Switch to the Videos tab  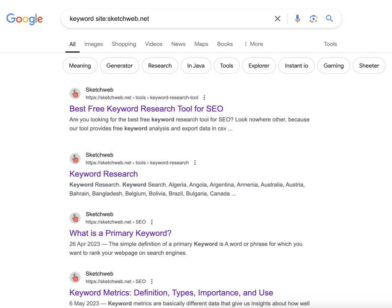(154, 44)
